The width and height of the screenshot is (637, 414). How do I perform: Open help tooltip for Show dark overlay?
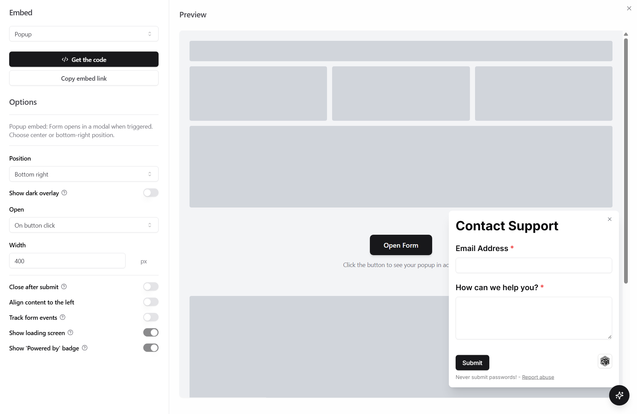click(64, 193)
